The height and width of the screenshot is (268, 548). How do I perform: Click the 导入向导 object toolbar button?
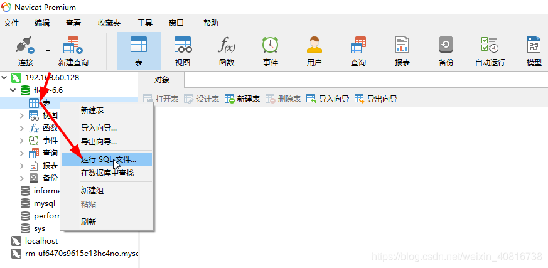coord(328,99)
